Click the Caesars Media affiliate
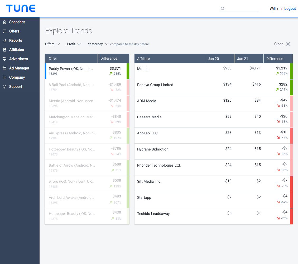The image size is (298, 264). 149,117
